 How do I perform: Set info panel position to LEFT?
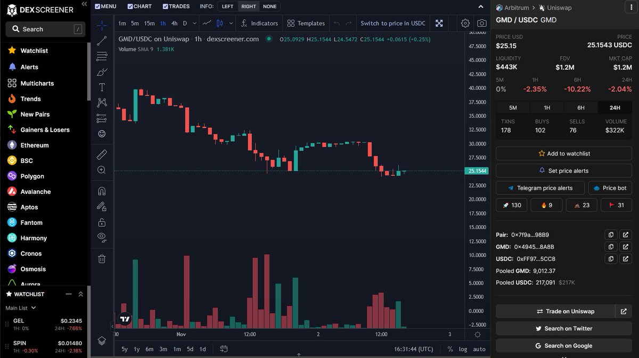pos(227,6)
